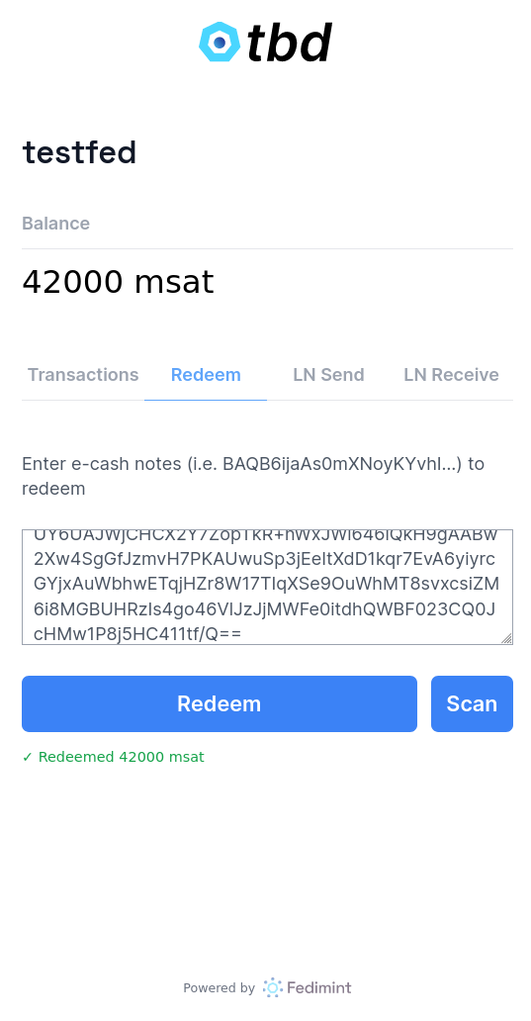Click the Fedimint sun-shaped logo icon

(273, 987)
